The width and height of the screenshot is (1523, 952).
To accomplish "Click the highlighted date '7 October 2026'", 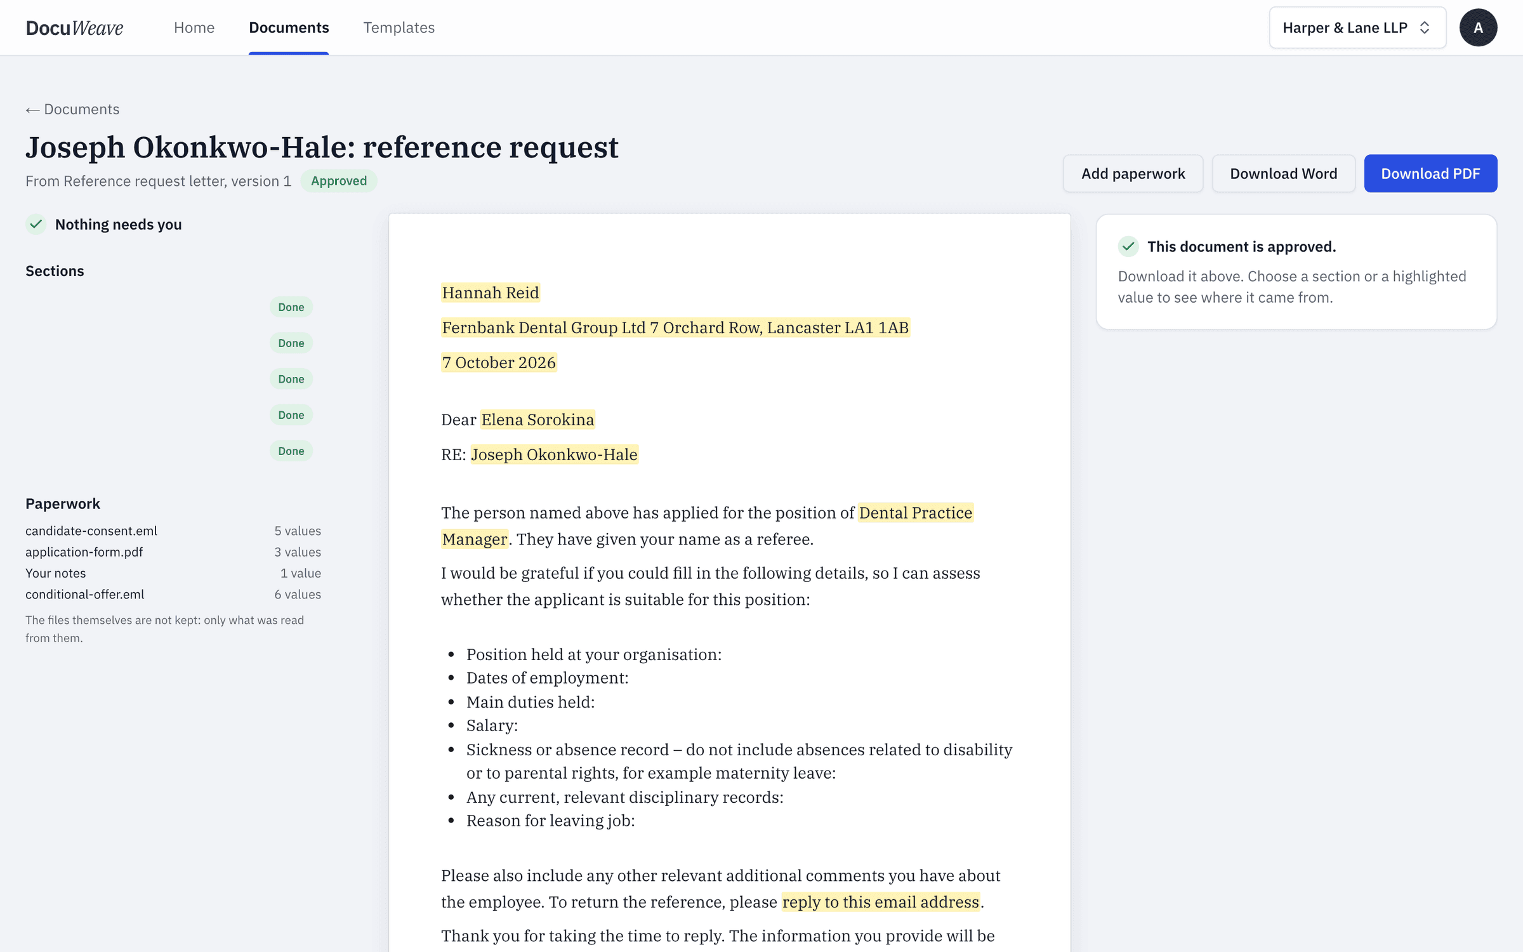I will click(x=499, y=362).
